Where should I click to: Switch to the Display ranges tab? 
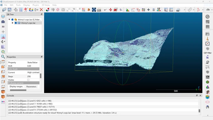16,86
